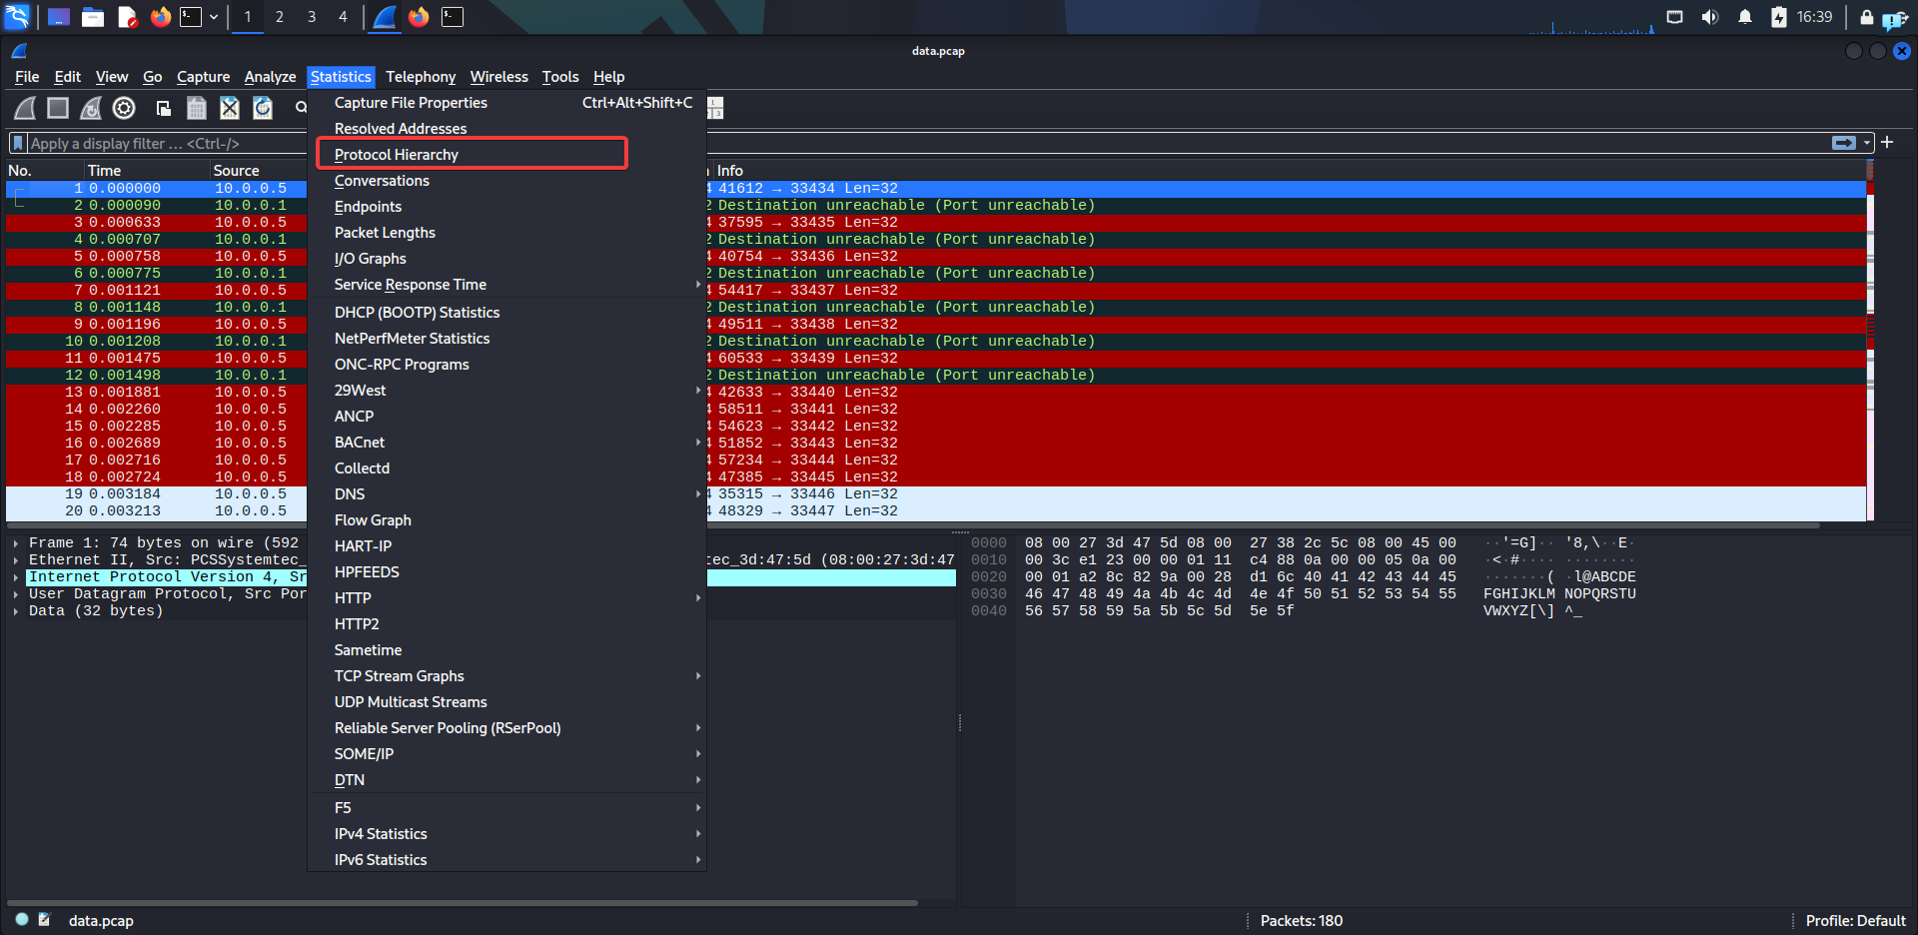Click the terminal launcher icon in the panel
1918x935 pixels.
(x=191, y=17)
